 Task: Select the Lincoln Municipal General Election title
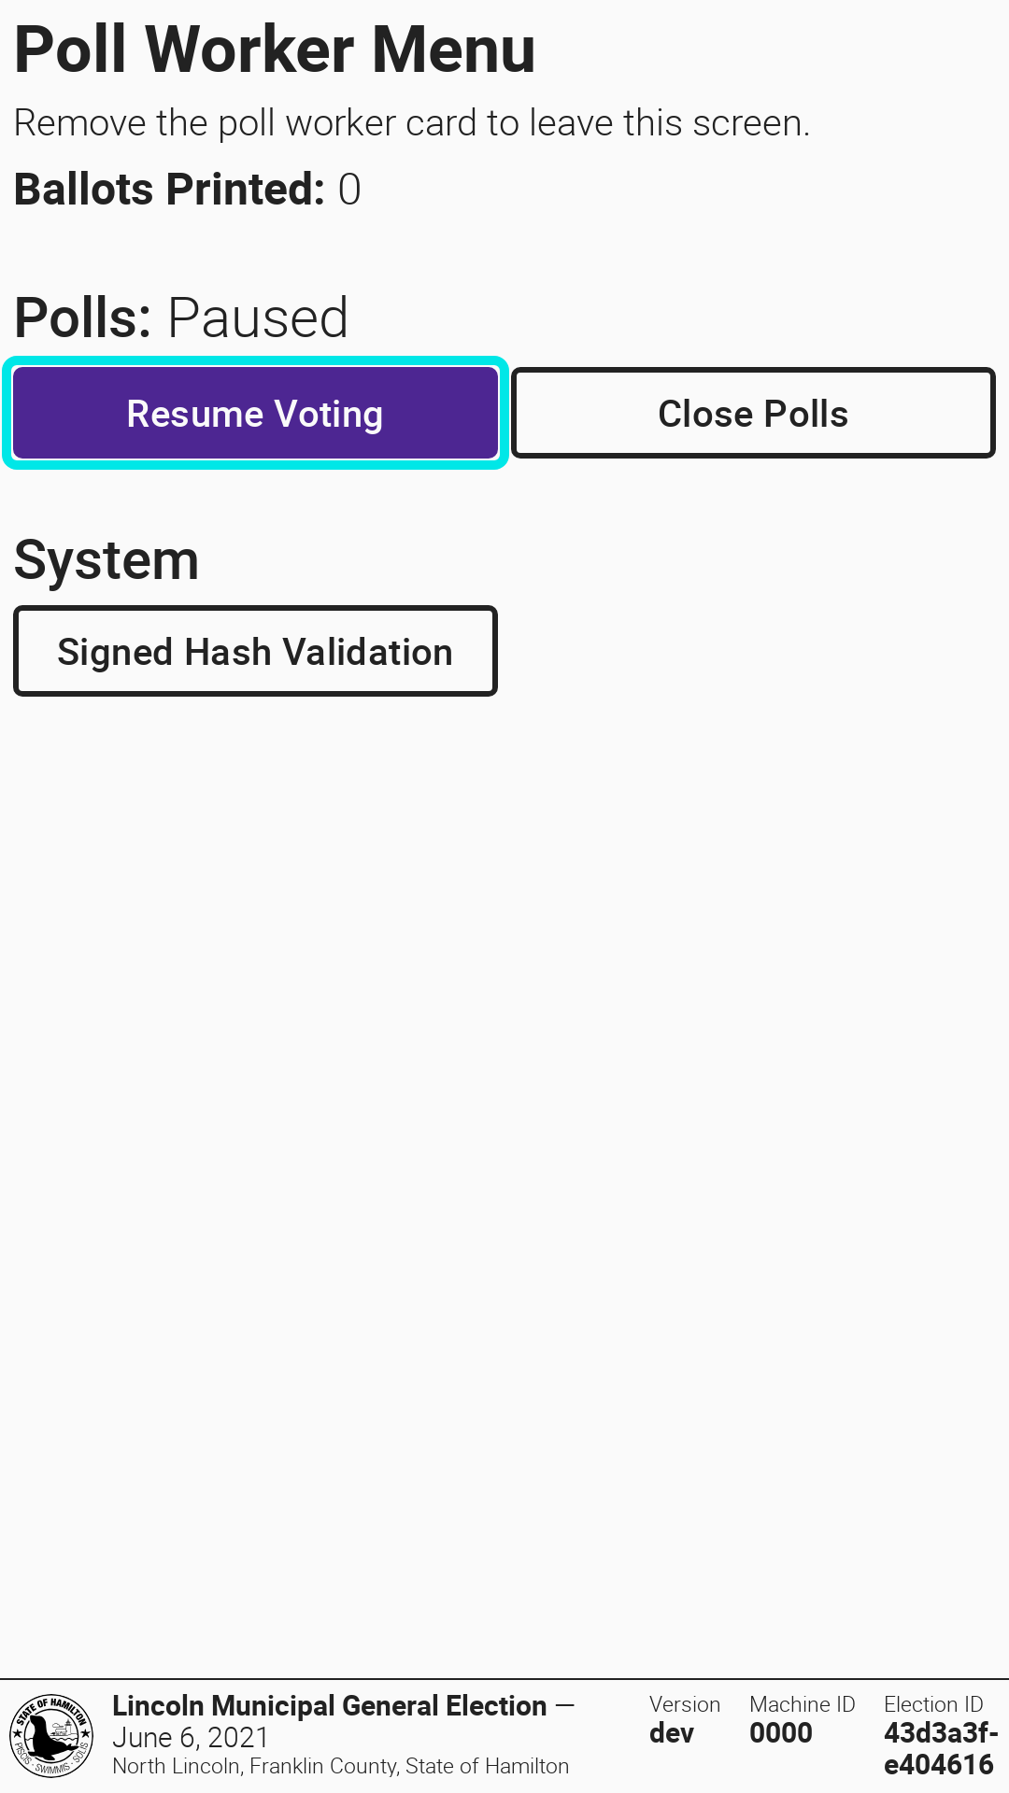click(x=329, y=1706)
